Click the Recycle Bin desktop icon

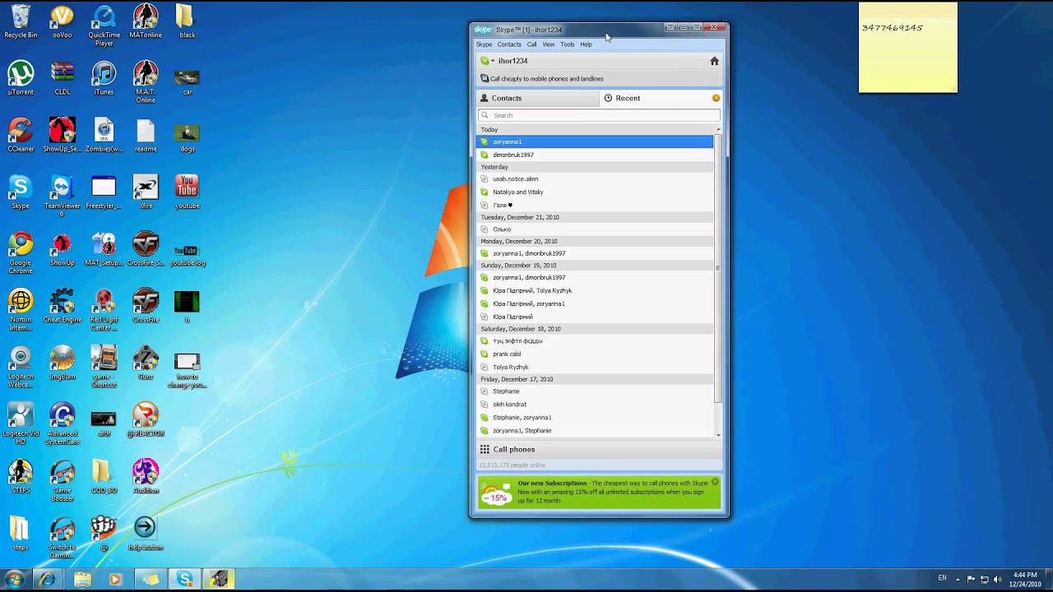(x=21, y=22)
